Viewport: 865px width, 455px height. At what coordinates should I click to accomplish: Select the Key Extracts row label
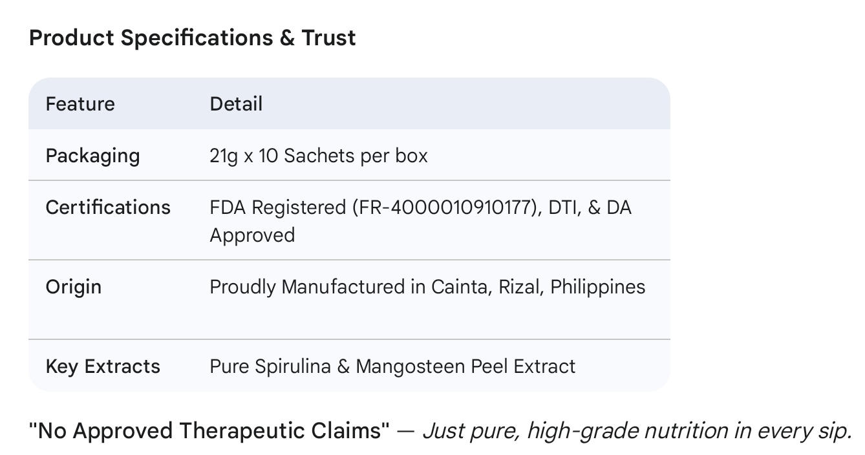(103, 366)
